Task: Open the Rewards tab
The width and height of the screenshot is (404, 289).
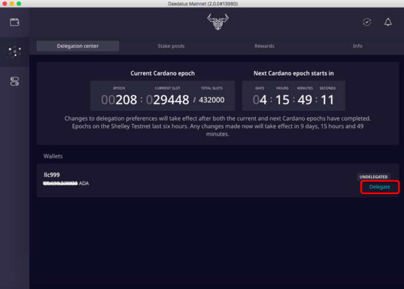Action: 264,46
